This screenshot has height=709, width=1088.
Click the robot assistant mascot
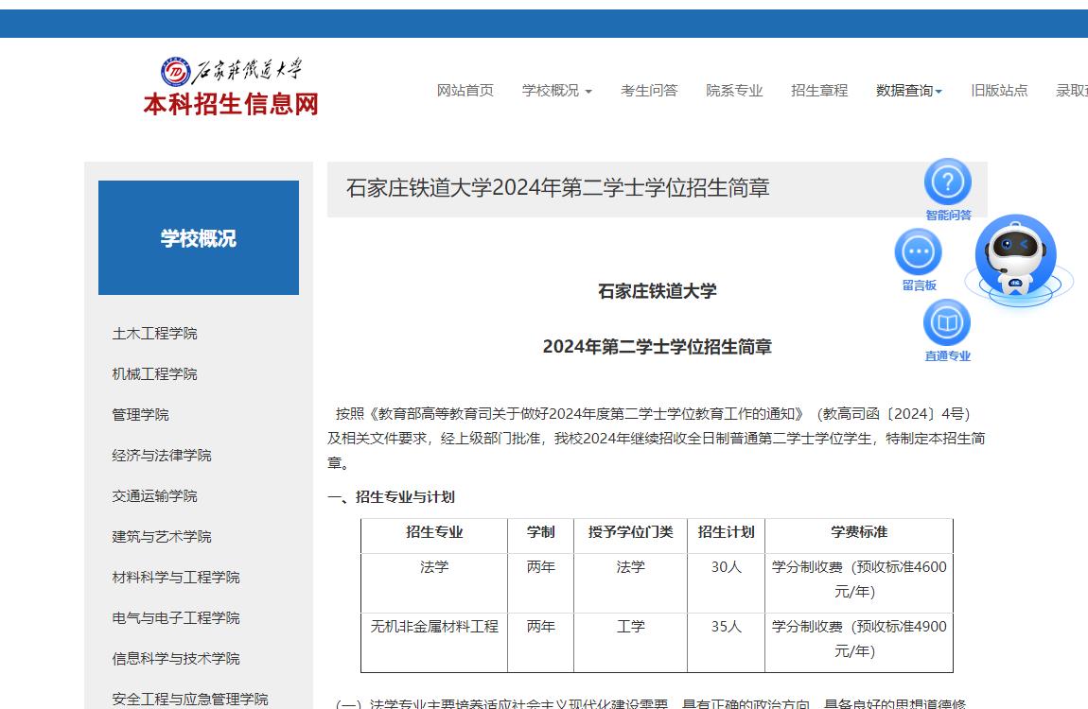1016,258
